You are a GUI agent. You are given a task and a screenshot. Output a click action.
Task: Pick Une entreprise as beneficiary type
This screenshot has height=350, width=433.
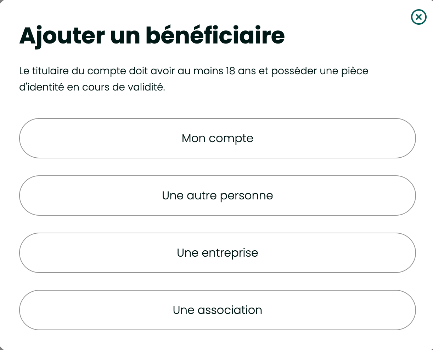pos(217,253)
